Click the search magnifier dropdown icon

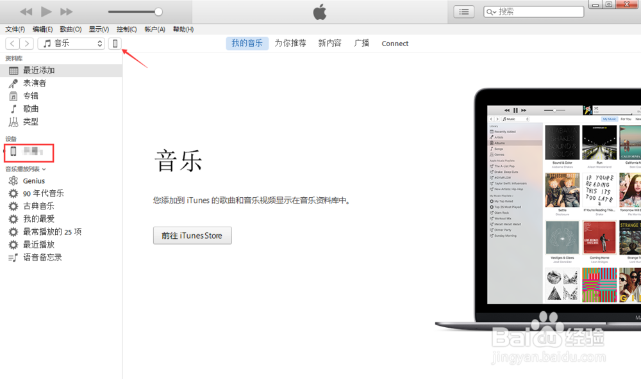491,12
